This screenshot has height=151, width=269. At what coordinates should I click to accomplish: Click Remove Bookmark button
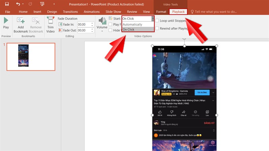coord(36,25)
